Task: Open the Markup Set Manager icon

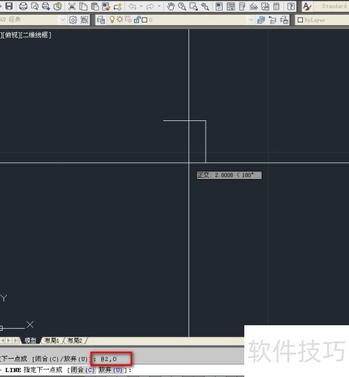Action: pos(265,6)
